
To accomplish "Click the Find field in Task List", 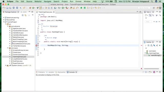I will pos(148,22).
